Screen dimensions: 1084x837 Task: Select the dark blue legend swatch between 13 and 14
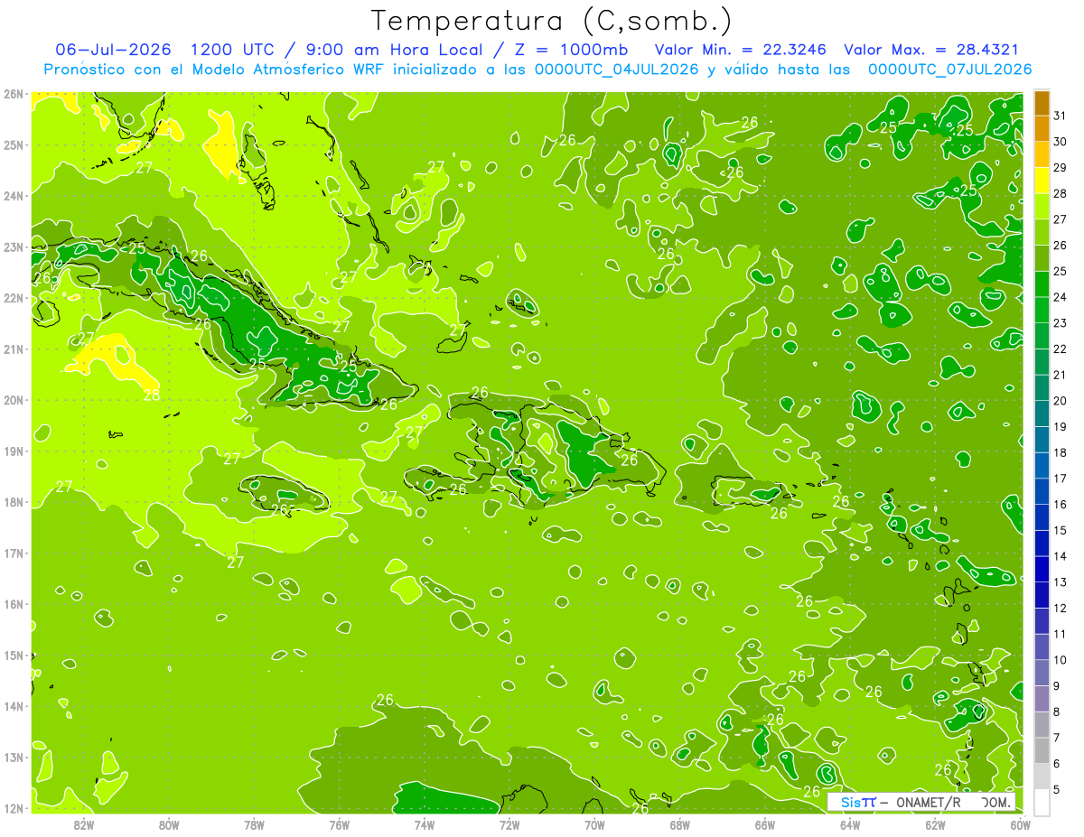1042,569
